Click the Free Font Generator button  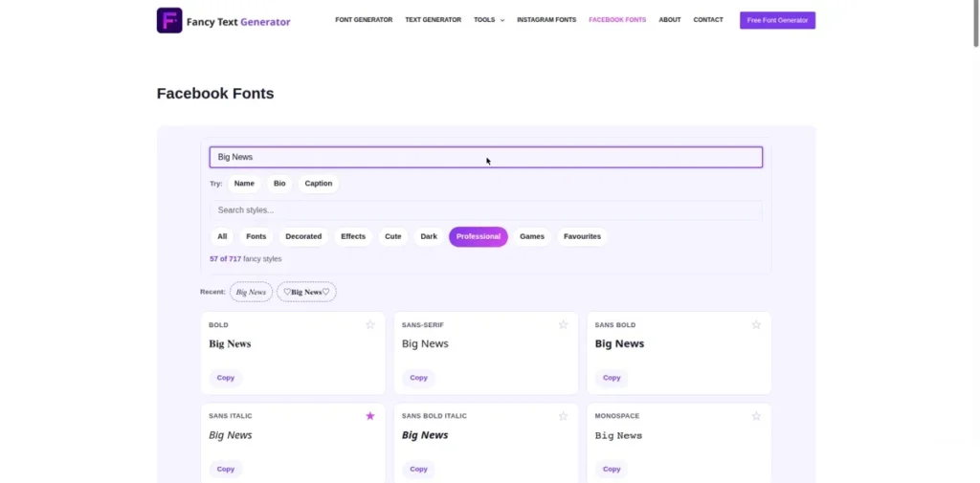click(777, 20)
